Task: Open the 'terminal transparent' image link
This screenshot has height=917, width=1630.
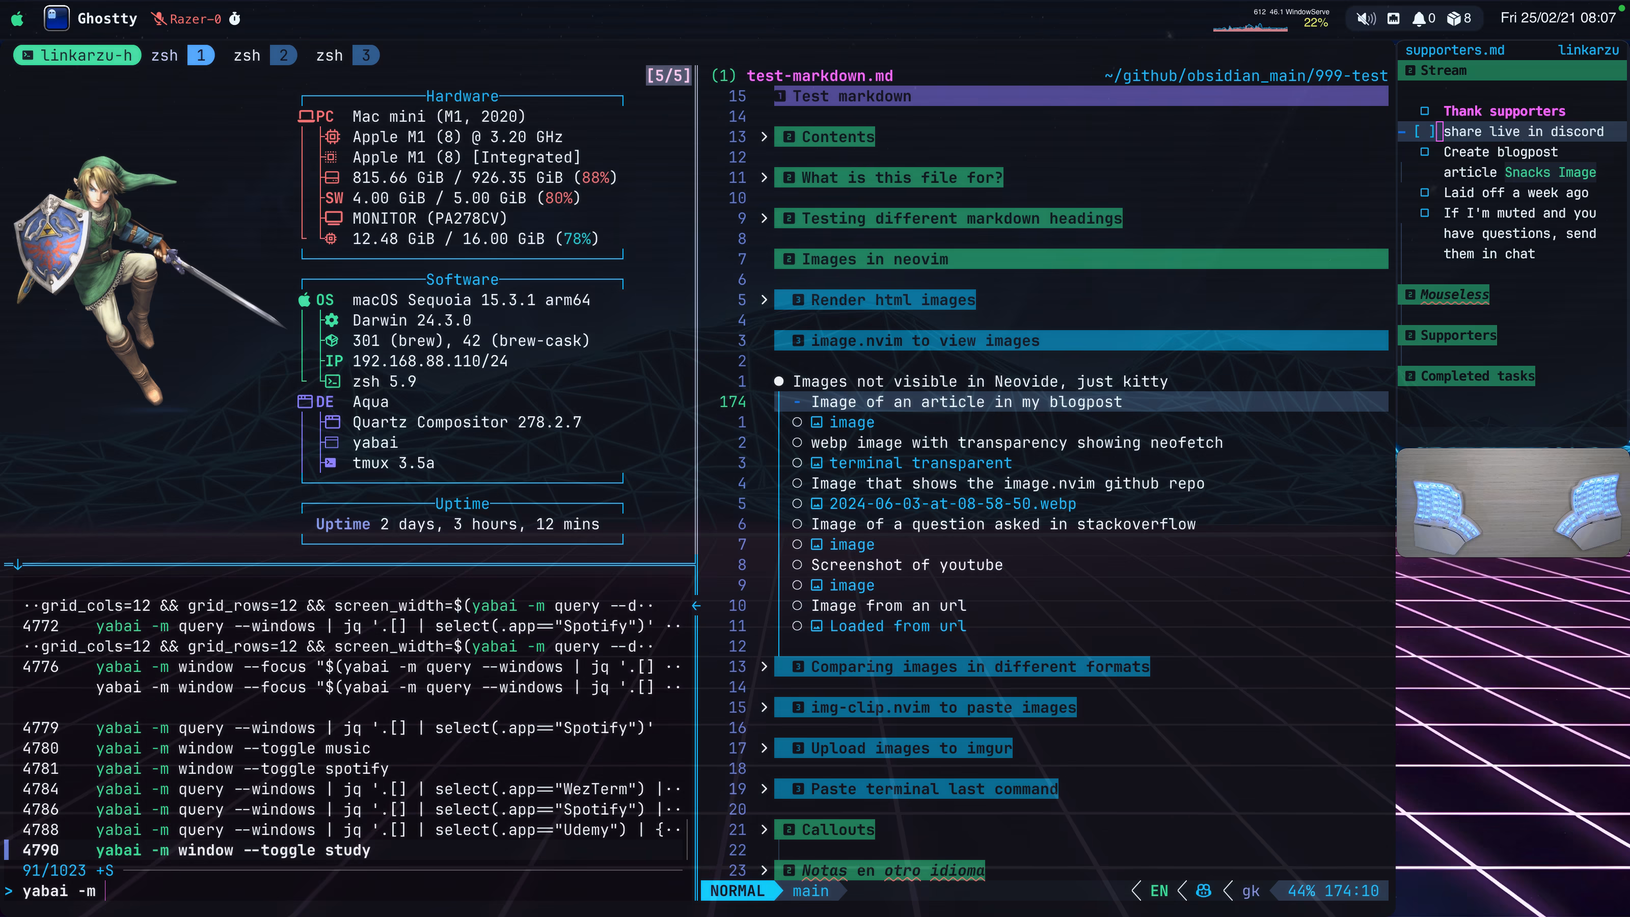Action: (x=920, y=463)
